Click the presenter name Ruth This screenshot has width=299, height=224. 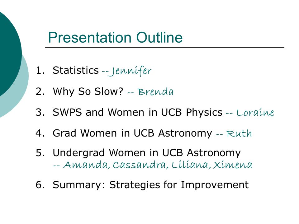(x=239, y=133)
